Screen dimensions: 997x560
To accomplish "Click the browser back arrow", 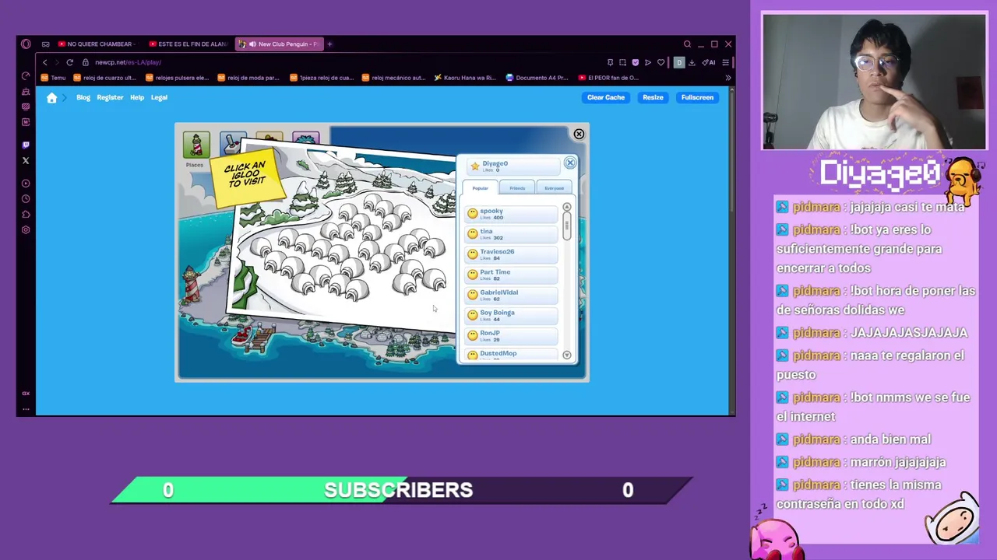I will pos(44,62).
